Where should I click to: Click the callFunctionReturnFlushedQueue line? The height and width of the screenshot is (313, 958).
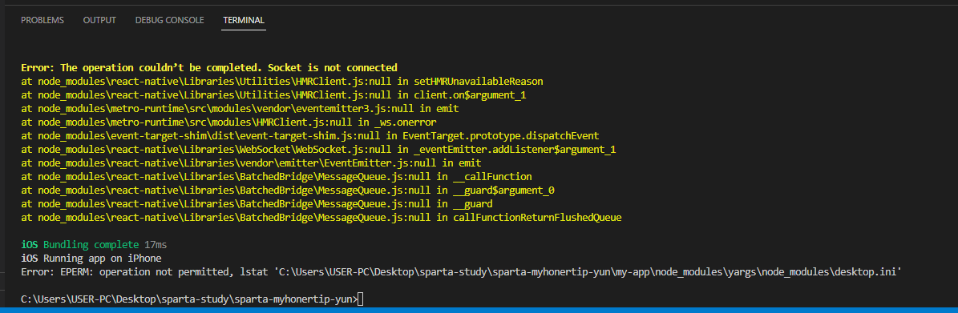[x=321, y=217]
